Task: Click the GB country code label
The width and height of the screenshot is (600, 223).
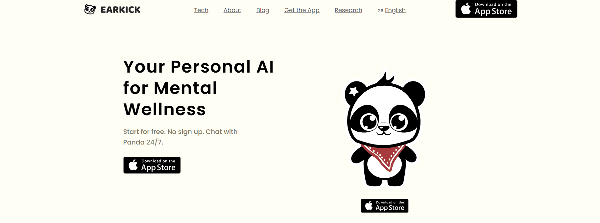Action: [380, 11]
